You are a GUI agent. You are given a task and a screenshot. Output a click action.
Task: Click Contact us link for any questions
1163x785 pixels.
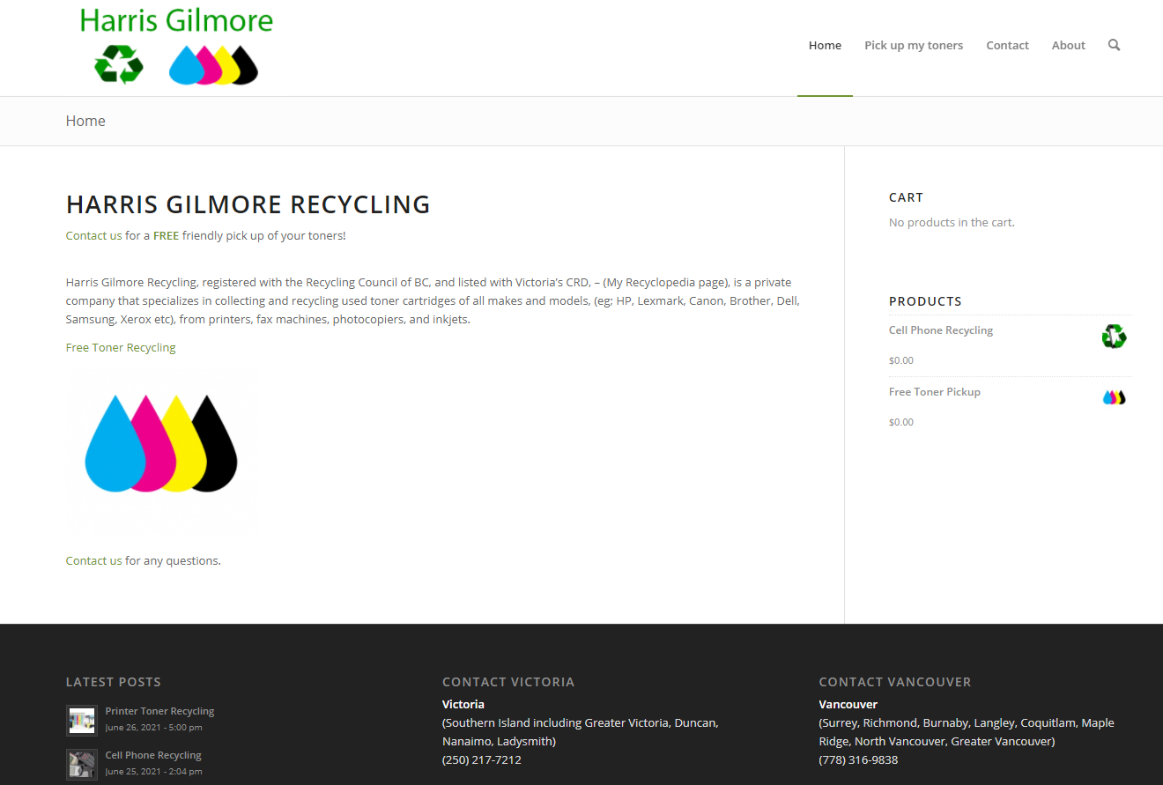pos(93,560)
